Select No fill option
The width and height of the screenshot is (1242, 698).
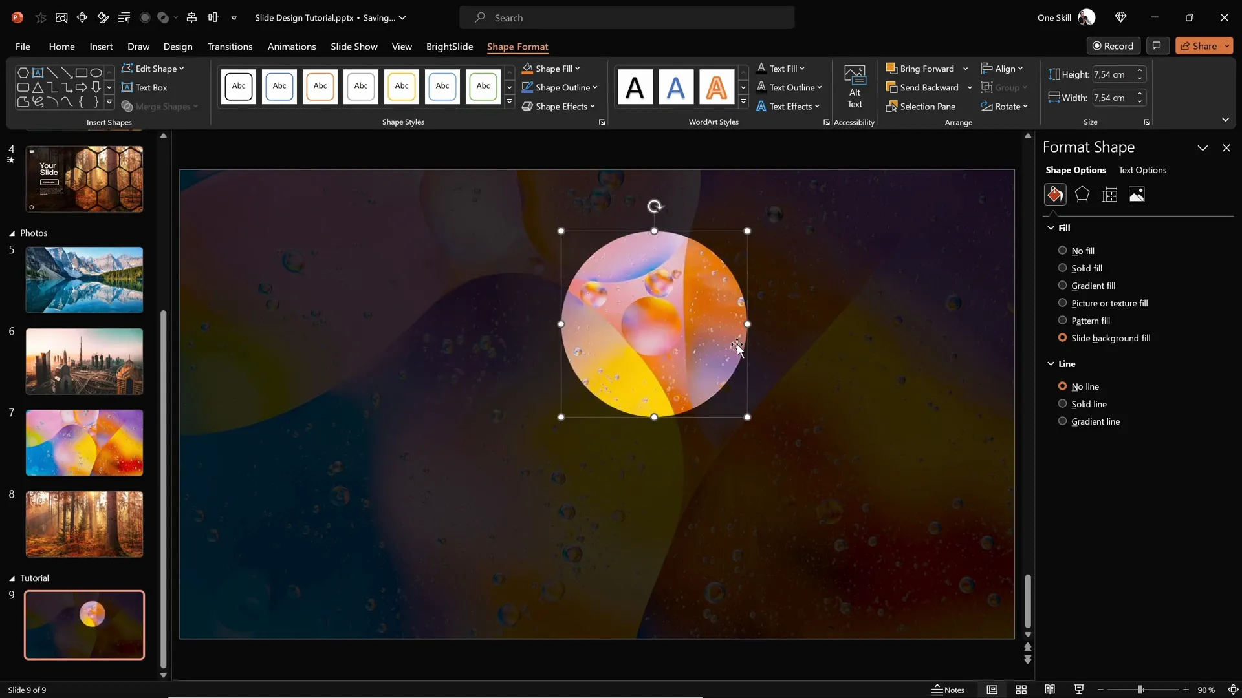(1076, 251)
